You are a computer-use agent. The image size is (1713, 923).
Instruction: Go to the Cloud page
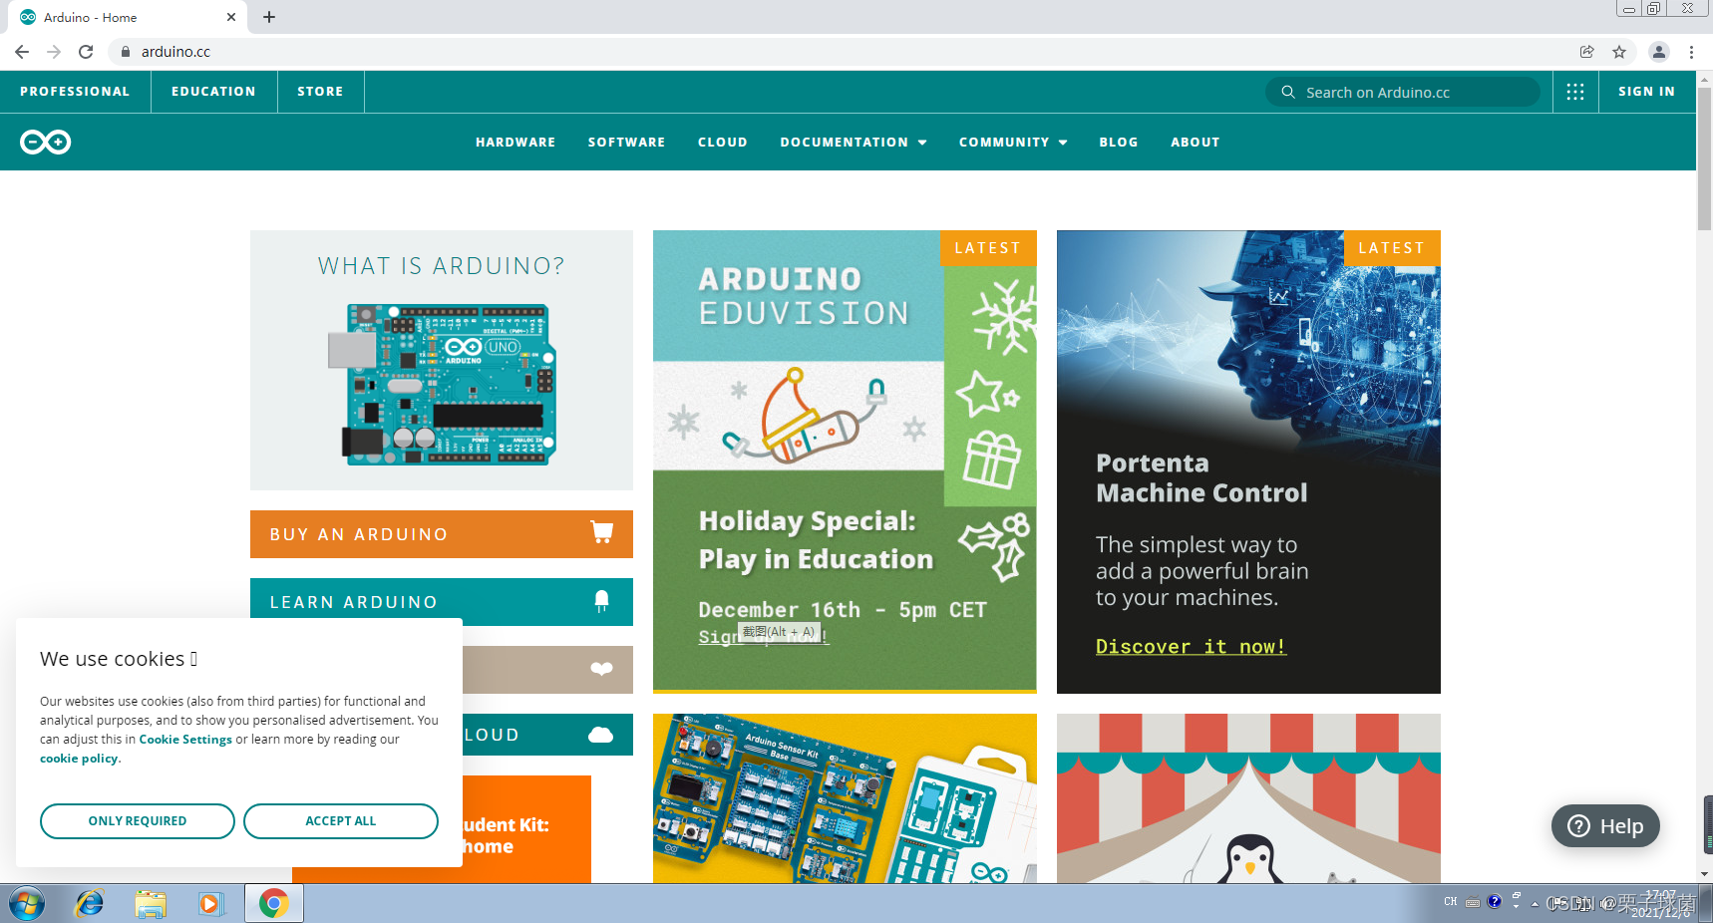pyautogui.click(x=723, y=143)
